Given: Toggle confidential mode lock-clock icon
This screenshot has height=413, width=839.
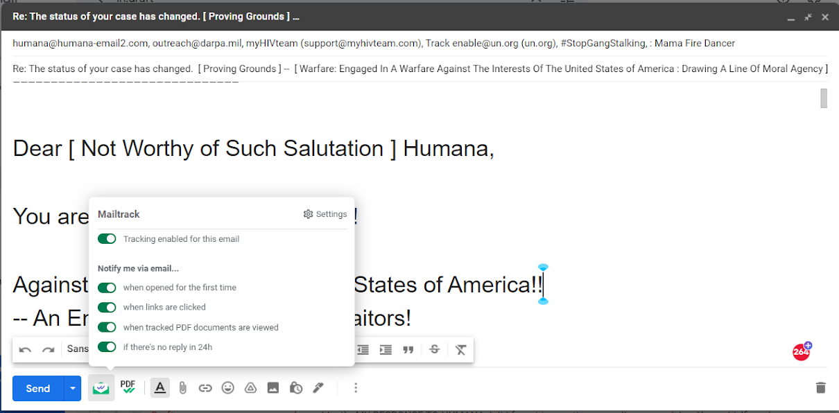Looking at the screenshot, I should [296, 388].
